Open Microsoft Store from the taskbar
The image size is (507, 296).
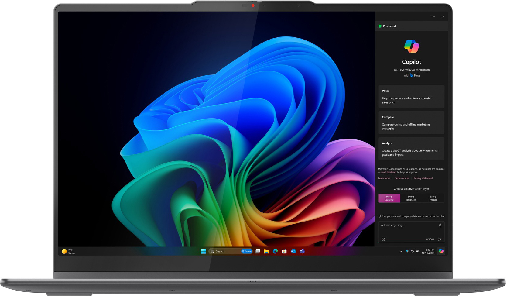point(284,251)
